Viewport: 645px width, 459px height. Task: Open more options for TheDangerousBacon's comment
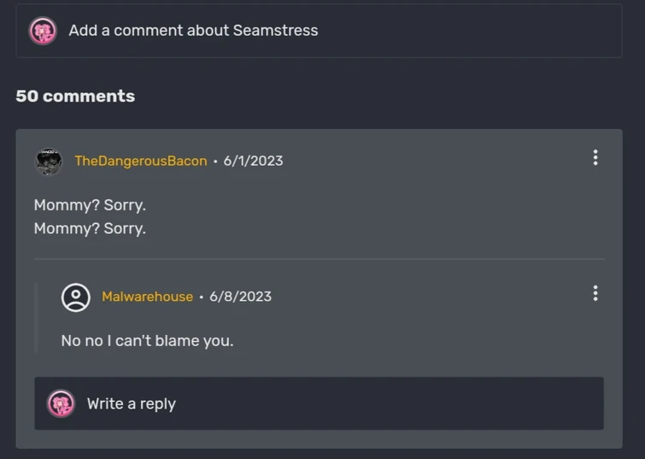tap(595, 157)
